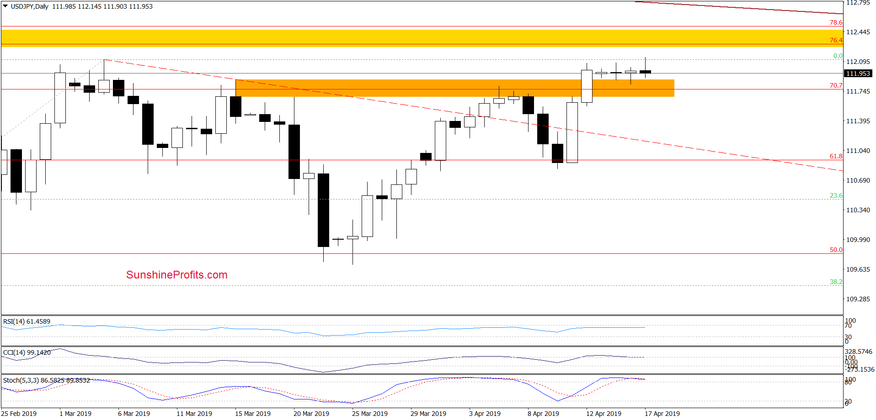Click the 25 Mar 2019 date label
Viewport: 876px width, 420px height.
click(x=370, y=414)
